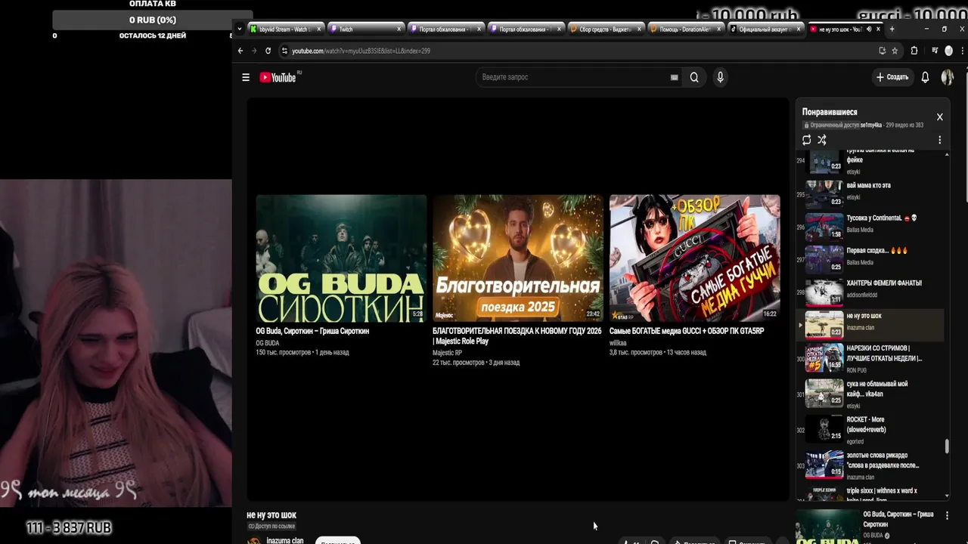Switch to the bbyviid Stream tab

point(285,29)
